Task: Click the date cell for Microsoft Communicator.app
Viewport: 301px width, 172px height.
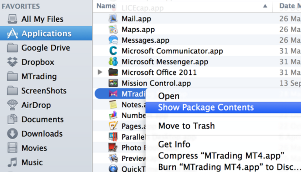Action: point(290,51)
